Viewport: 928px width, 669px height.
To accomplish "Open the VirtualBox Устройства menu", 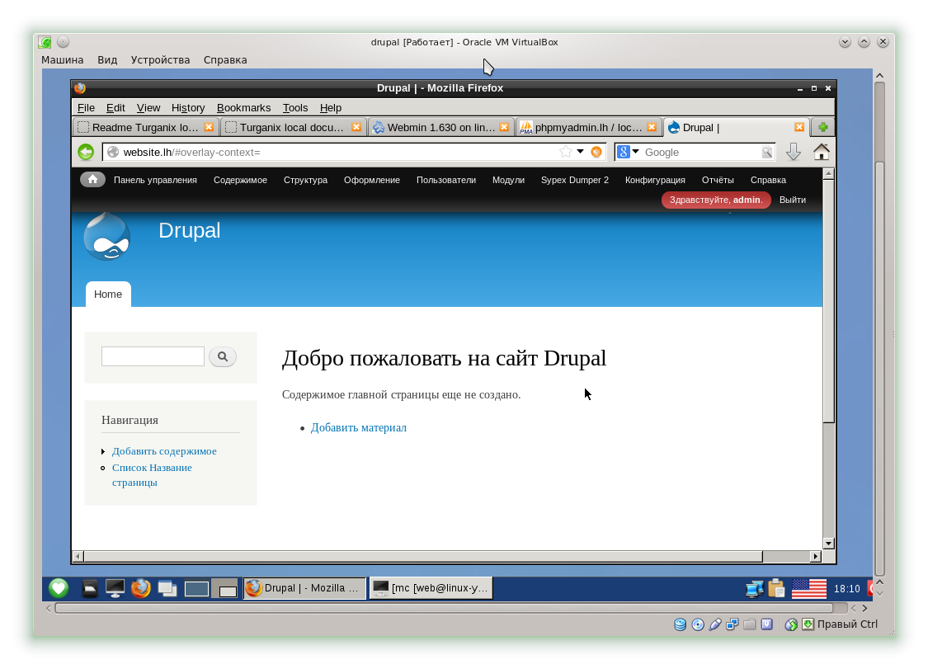I will tap(160, 59).
